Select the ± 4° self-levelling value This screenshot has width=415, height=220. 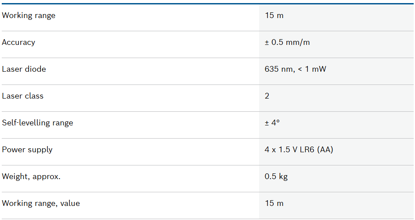272,123
